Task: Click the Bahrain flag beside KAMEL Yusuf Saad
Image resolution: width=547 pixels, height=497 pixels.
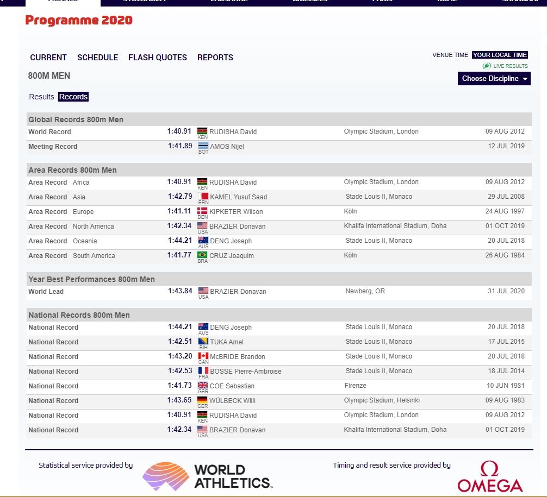Action: (x=203, y=197)
